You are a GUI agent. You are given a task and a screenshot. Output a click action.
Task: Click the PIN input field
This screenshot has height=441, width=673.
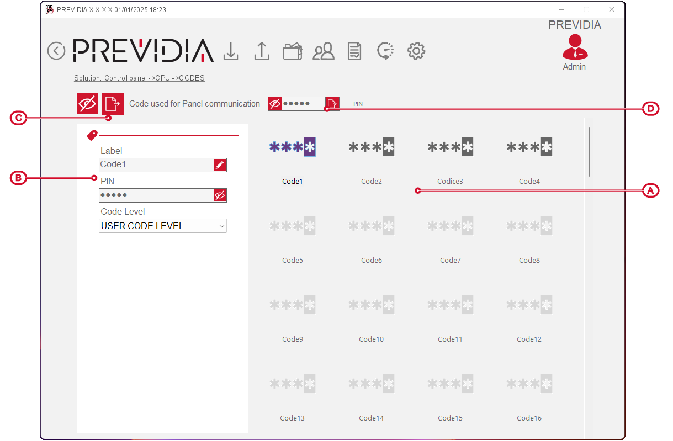156,195
